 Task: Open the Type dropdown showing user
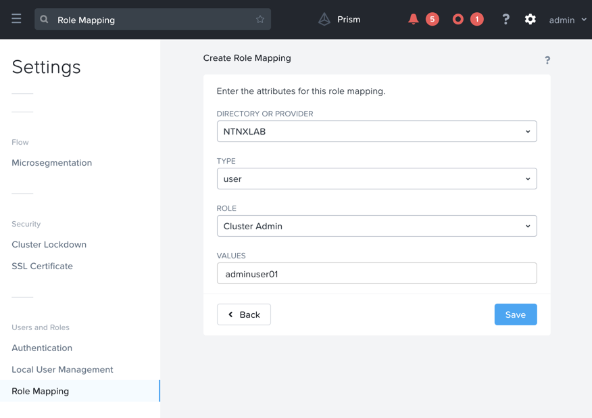pyautogui.click(x=377, y=179)
